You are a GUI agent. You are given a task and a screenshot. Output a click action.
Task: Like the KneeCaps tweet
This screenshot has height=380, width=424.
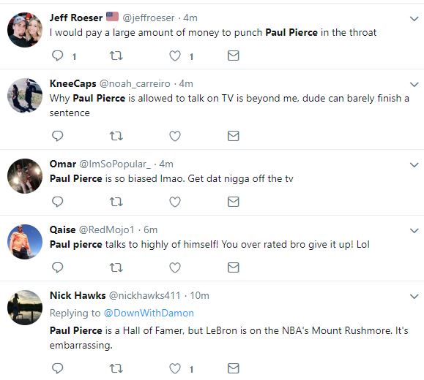pos(175,136)
